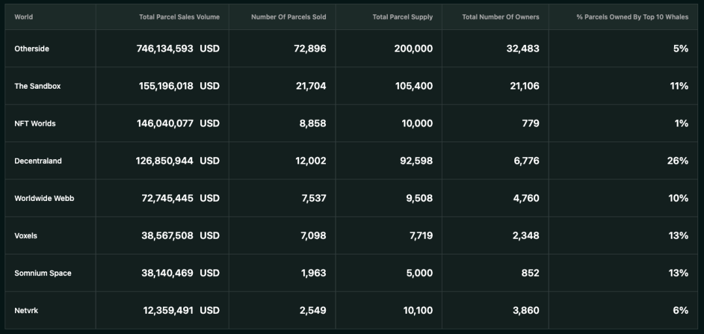Image resolution: width=704 pixels, height=334 pixels.
Task: Sort by % Parcels Owned By Top 10 Whales header
Action: 632,17
